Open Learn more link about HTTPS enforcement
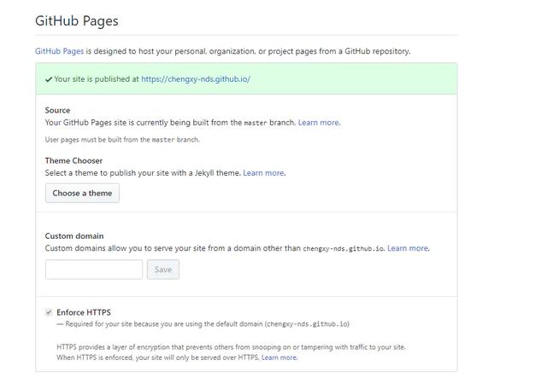This screenshot has width=547, height=383. pyautogui.click(x=279, y=357)
